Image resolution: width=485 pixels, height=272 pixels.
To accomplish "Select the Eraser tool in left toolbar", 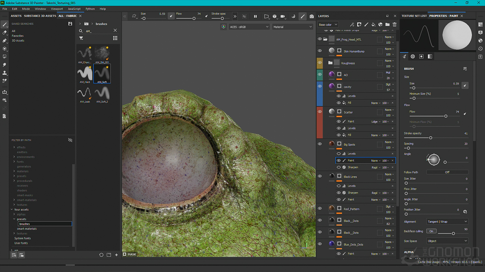I will tap(5, 32).
